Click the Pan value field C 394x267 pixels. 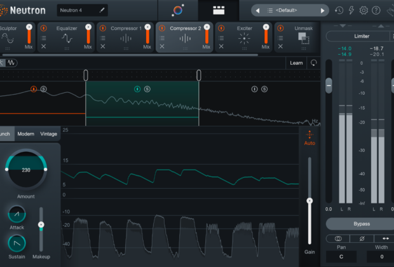click(x=341, y=257)
